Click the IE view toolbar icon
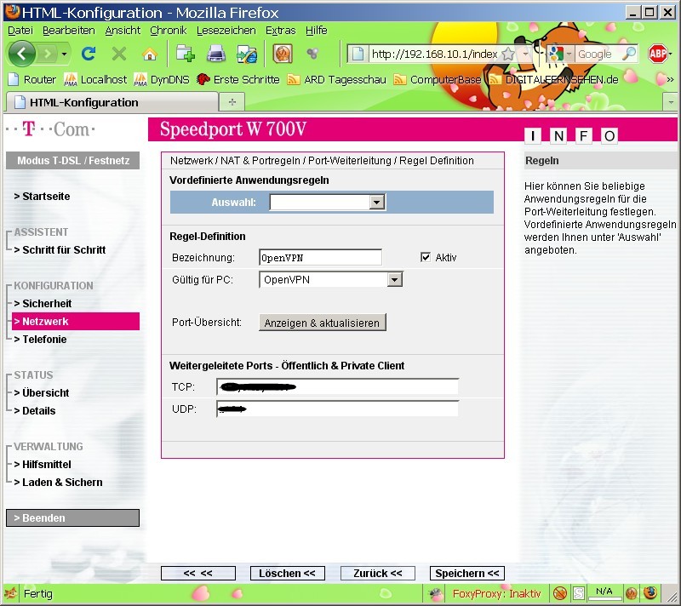Screen dimensions: 681x606 247,54
